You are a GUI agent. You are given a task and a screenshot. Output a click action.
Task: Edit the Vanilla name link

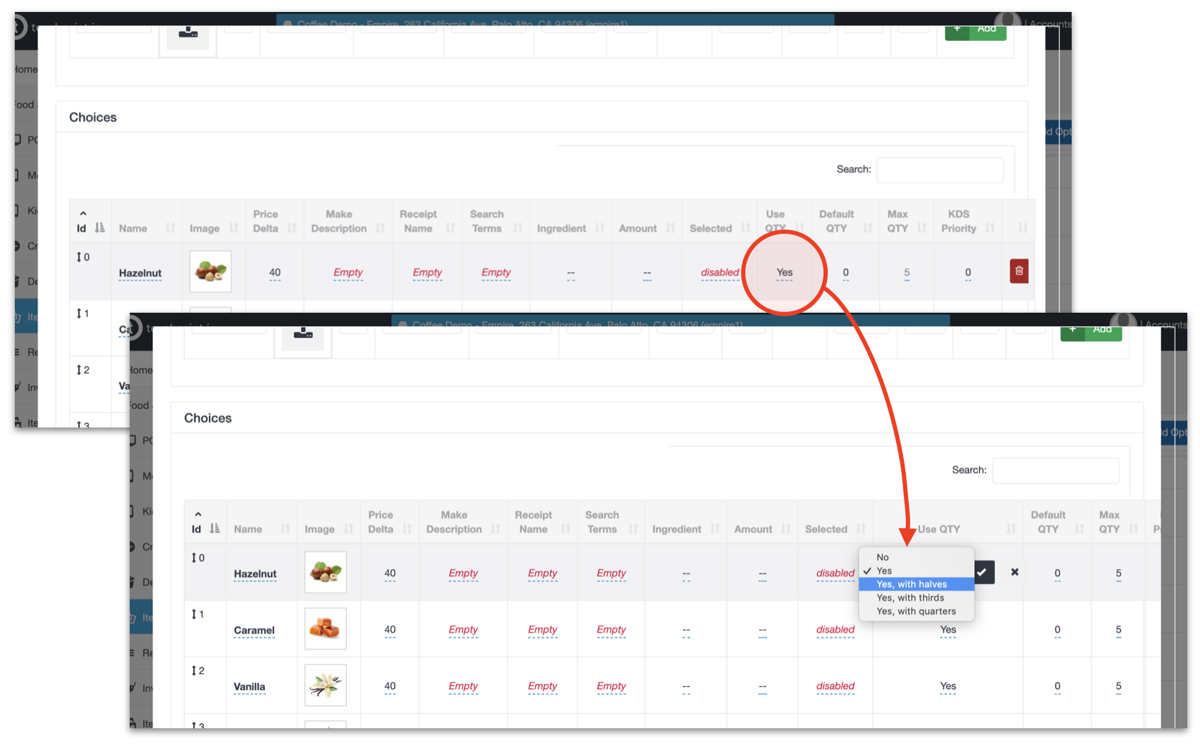pos(250,687)
